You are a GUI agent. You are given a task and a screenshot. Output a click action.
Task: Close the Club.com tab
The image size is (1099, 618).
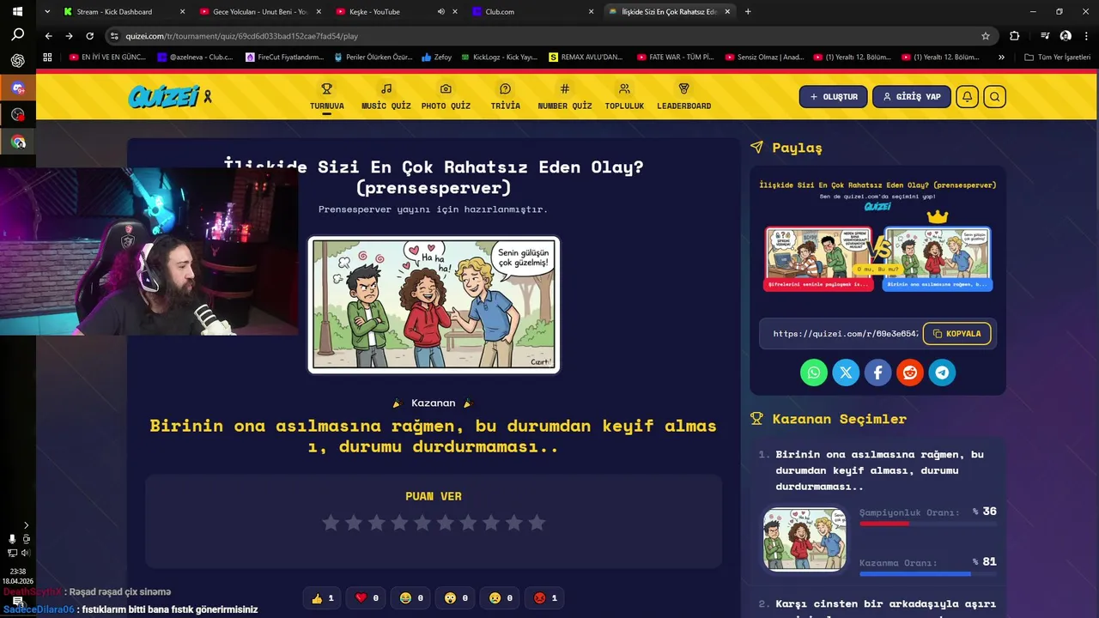tap(591, 11)
